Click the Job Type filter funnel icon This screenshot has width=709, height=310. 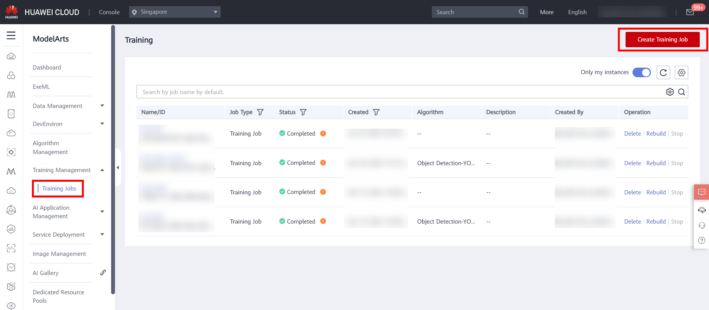coord(260,112)
